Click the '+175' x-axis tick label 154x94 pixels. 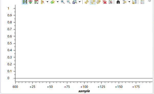point(136,87)
